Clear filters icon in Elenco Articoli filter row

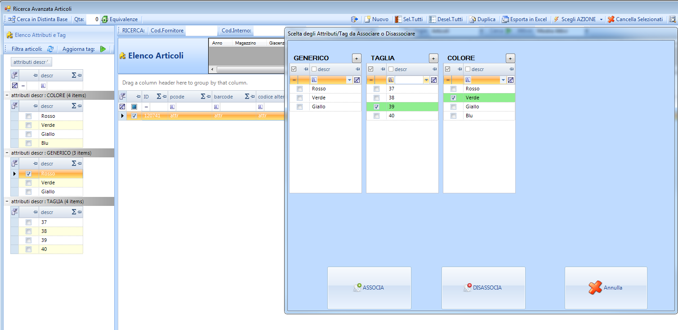(x=122, y=107)
